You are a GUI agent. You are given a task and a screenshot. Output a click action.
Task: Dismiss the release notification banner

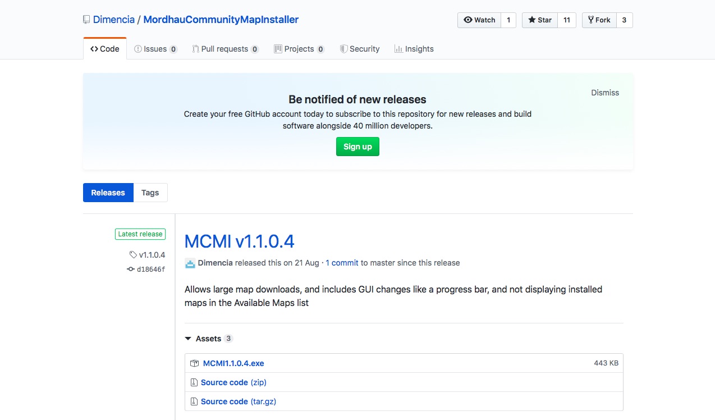tap(605, 93)
